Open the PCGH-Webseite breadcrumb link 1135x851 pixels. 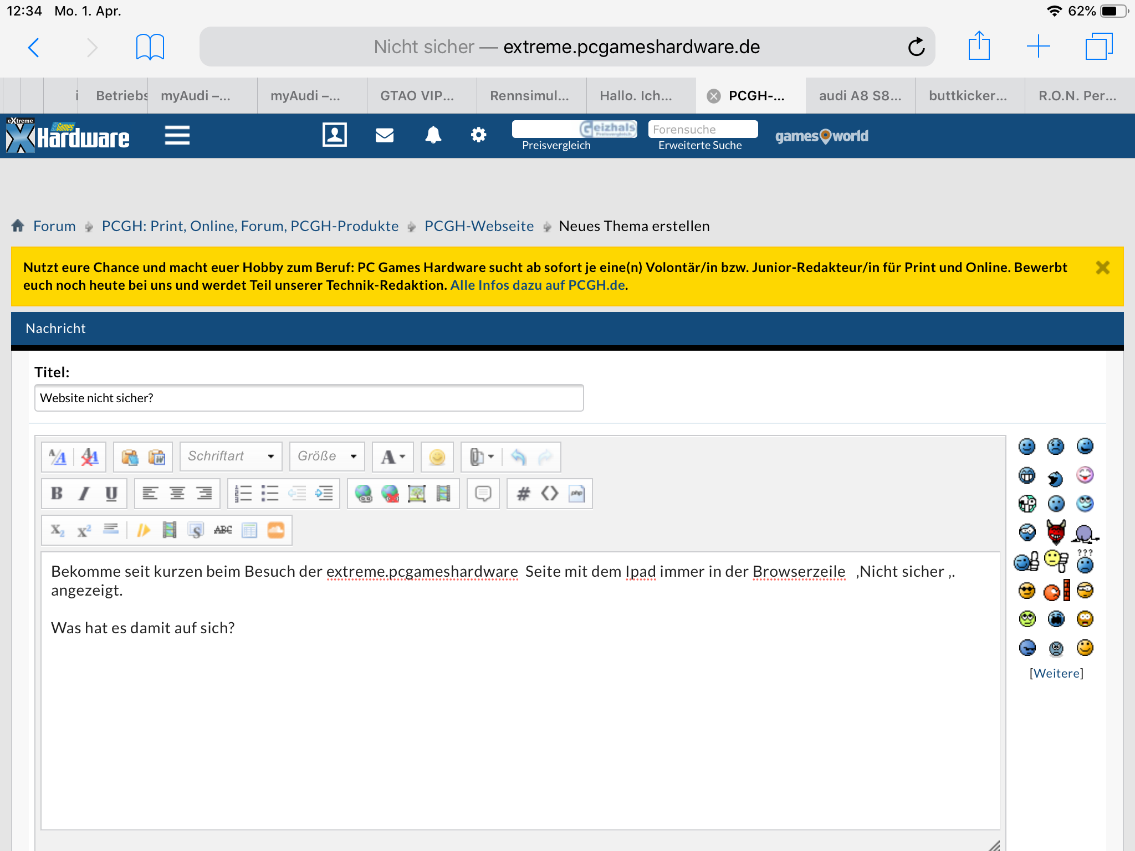[x=479, y=226]
